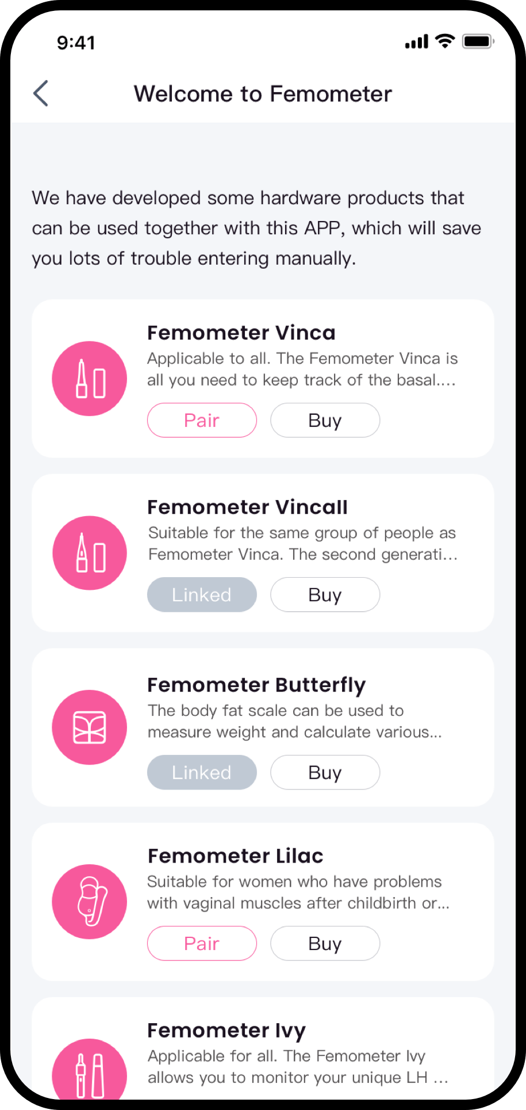Pair the Femometer Lilac device
The image size is (526, 1110).
click(202, 943)
